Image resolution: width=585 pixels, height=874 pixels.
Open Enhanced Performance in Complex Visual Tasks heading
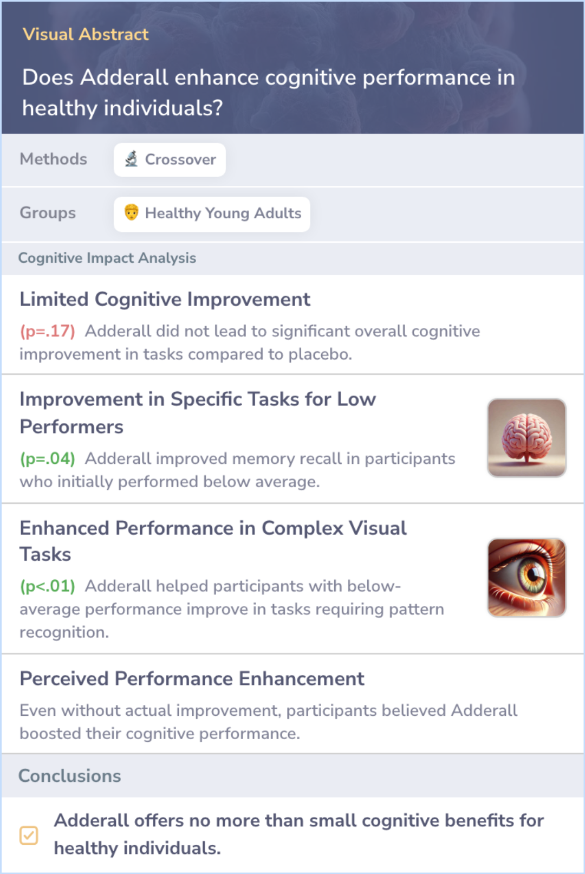(213, 541)
